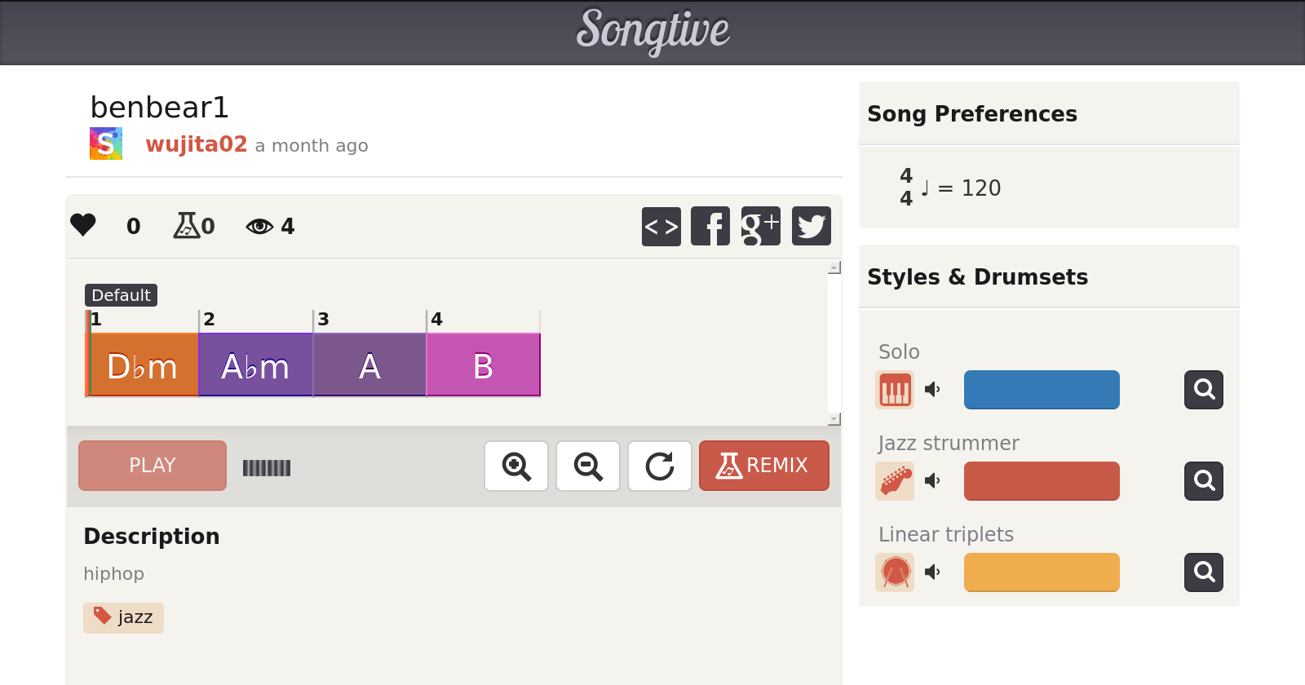This screenshot has height=685, width=1305.
Task: Click the REMIX button
Action: (x=764, y=466)
